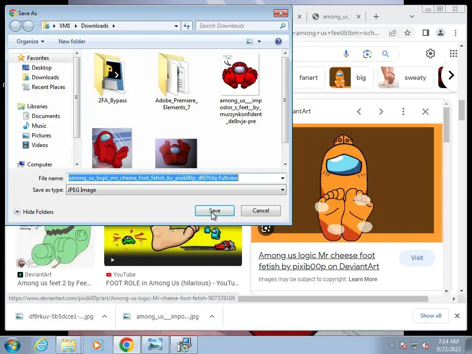This screenshot has height=354, width=472.
Task: Click New folder in the toolbar
Action: click(72, 41)
